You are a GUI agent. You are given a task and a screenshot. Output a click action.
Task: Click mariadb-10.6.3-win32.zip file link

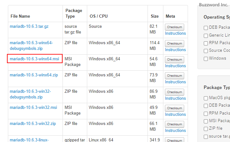33,124
